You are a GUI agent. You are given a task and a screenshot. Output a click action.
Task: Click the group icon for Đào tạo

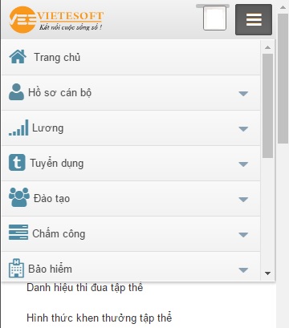point(19,197)
